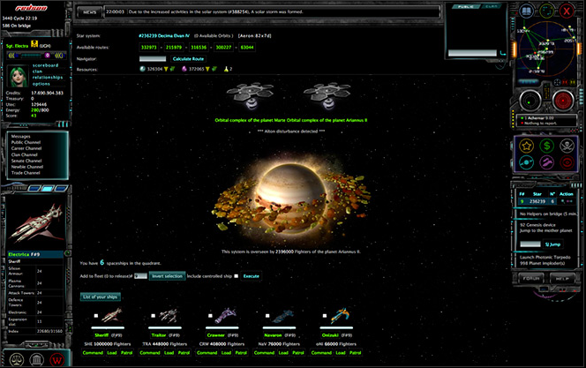Image resolution: width=586 pixels, height=368 pixels.
Task: Check the Navaron ship checkbox
Action: click(x=267, y=316)
